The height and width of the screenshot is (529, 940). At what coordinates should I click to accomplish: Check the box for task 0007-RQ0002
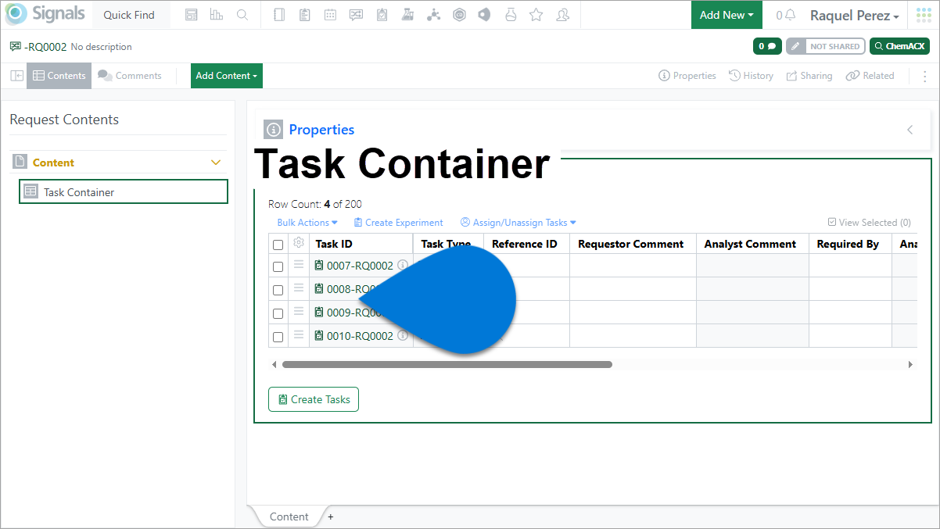[278, 266]
